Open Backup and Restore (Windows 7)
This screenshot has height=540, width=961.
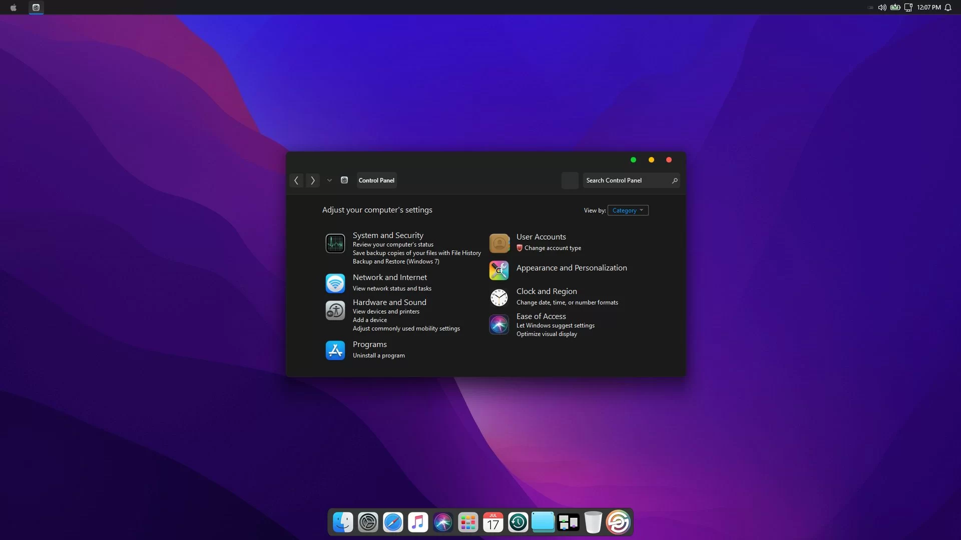[x=395, y=261]
